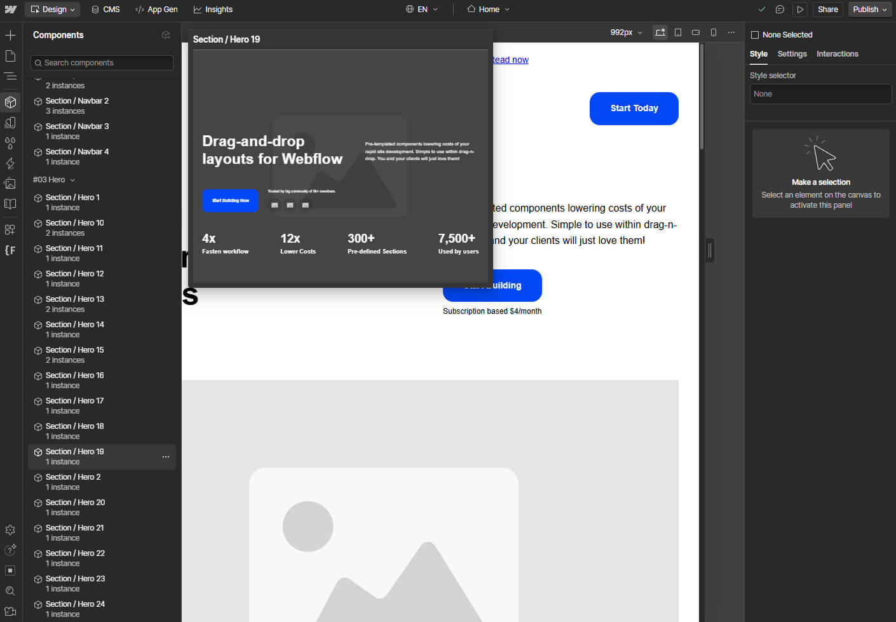Open canvas settings three-dot menu

click(731, 32)
